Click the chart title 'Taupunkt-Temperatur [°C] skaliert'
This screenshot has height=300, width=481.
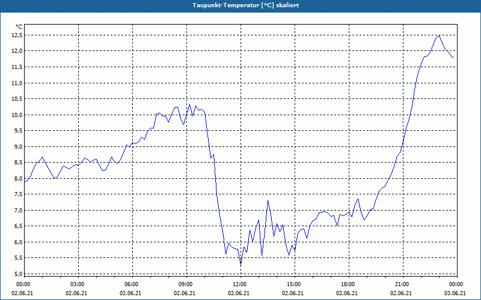[246, 5]
